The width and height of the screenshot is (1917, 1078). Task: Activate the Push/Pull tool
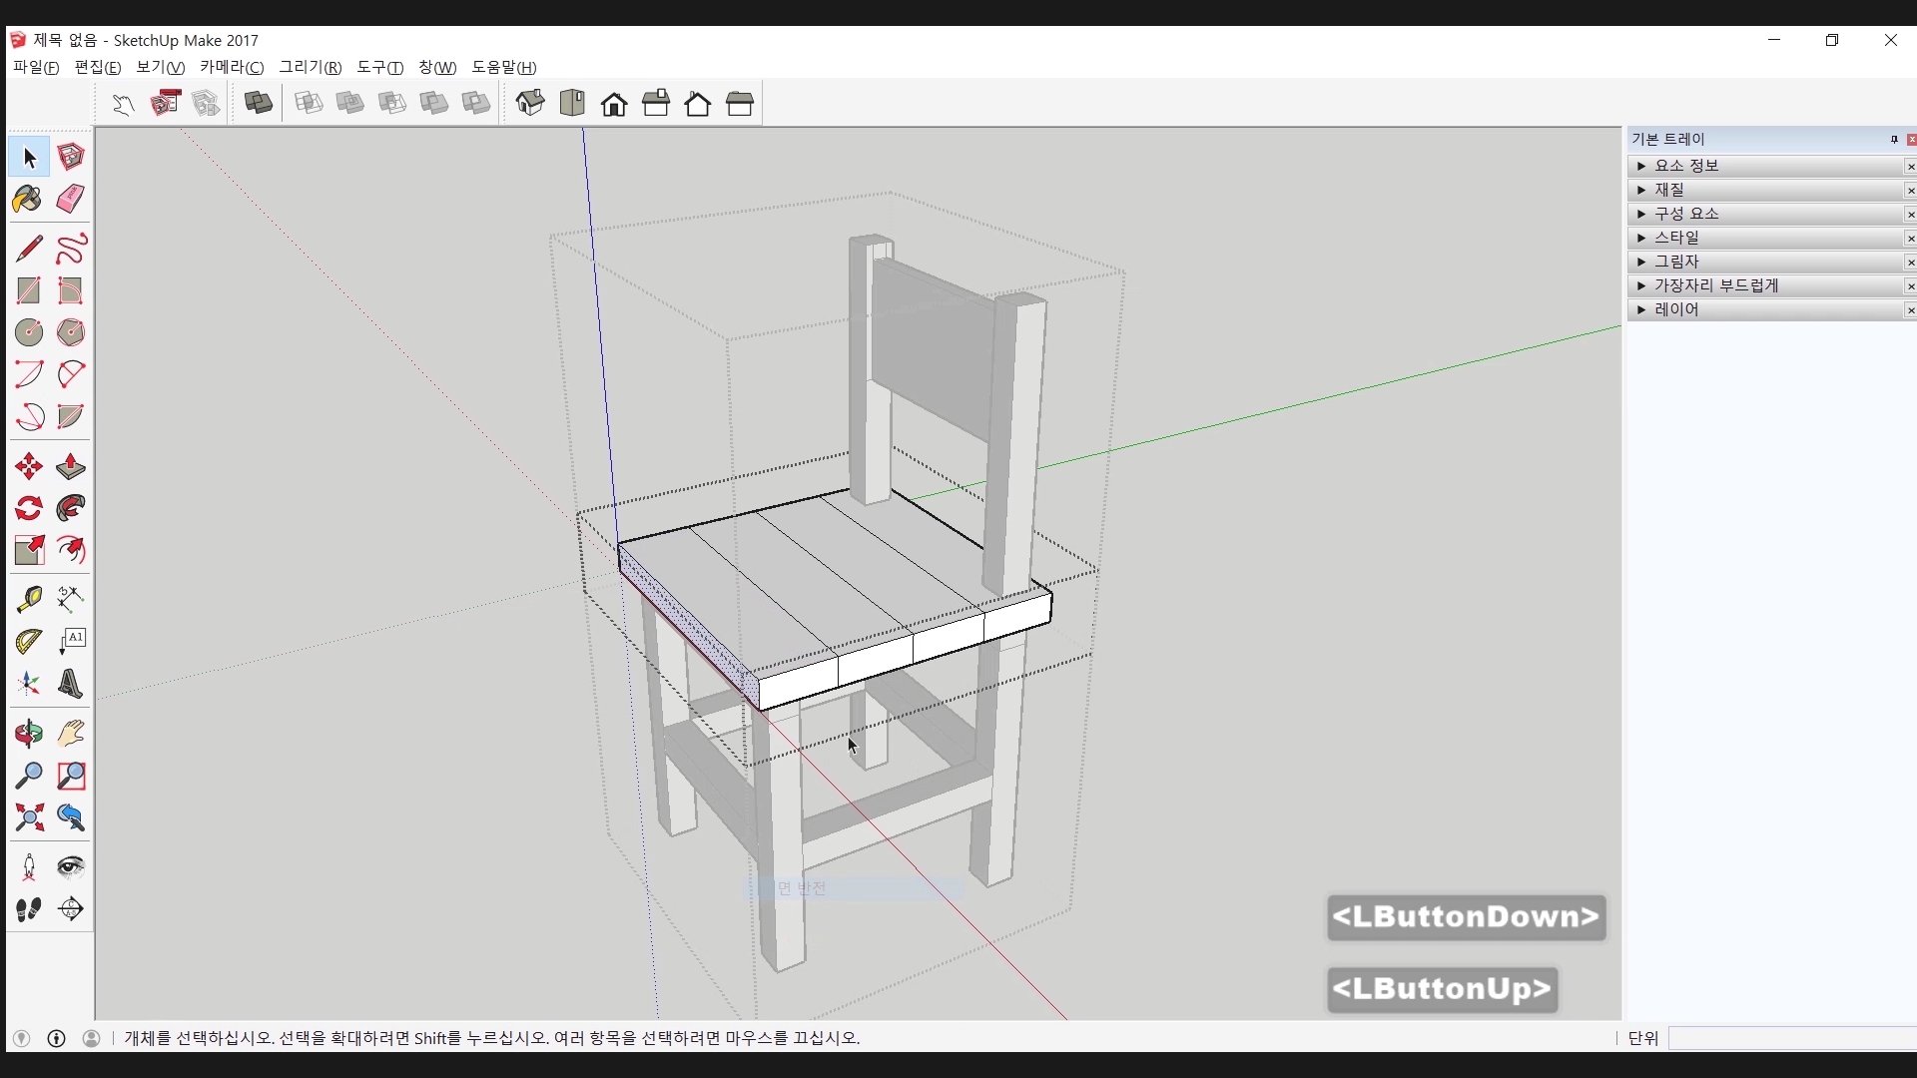(70, 467)
